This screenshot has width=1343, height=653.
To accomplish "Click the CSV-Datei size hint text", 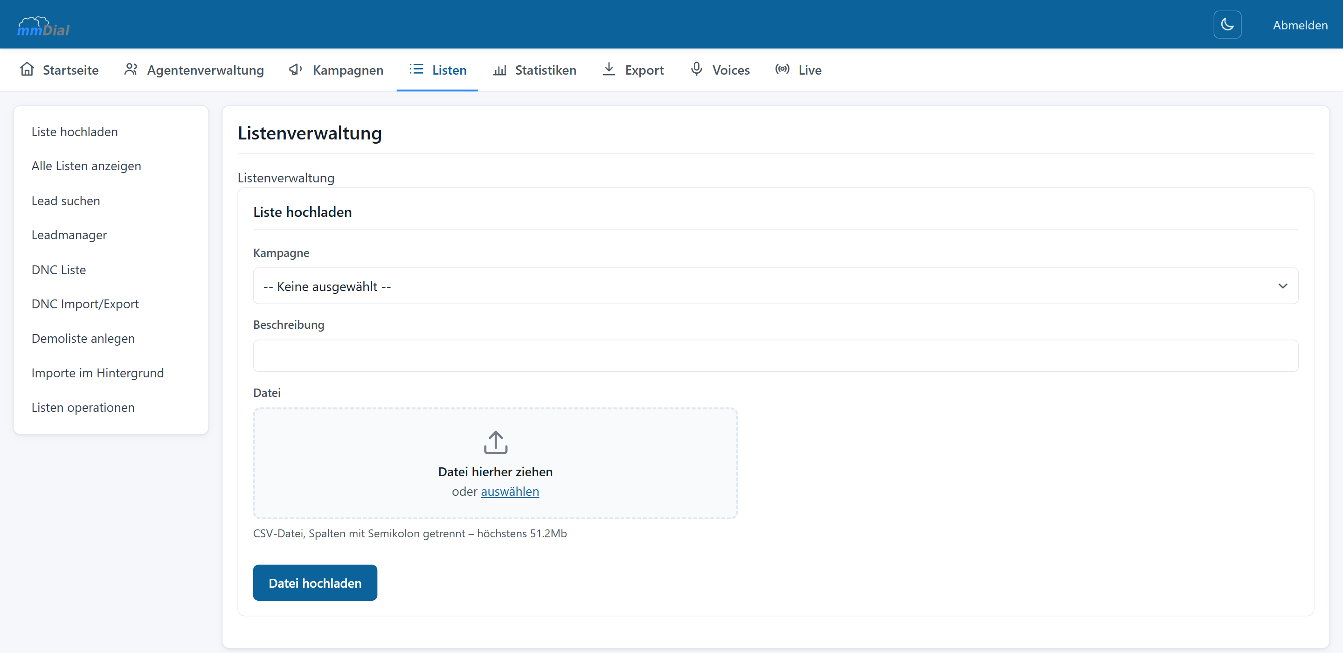I will [410, 533].
